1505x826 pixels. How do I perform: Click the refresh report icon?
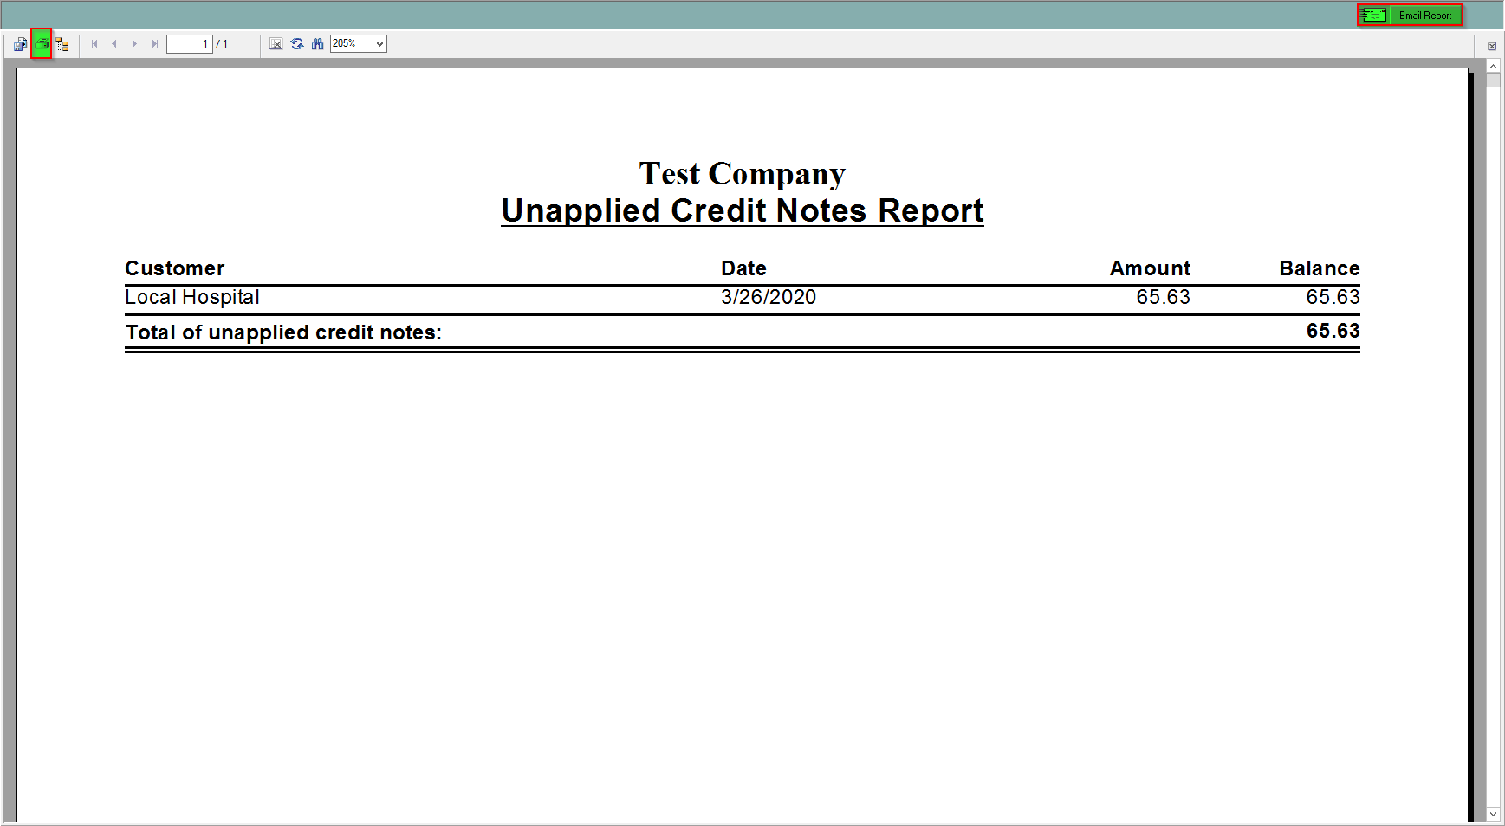(x=297, y=44)
